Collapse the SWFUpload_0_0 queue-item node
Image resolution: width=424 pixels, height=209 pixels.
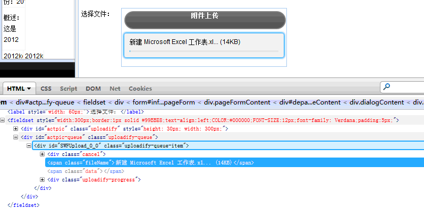click(29, 146)
